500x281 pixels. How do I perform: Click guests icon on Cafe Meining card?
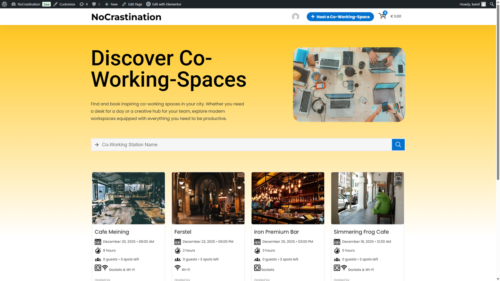(x=98, y=260)
